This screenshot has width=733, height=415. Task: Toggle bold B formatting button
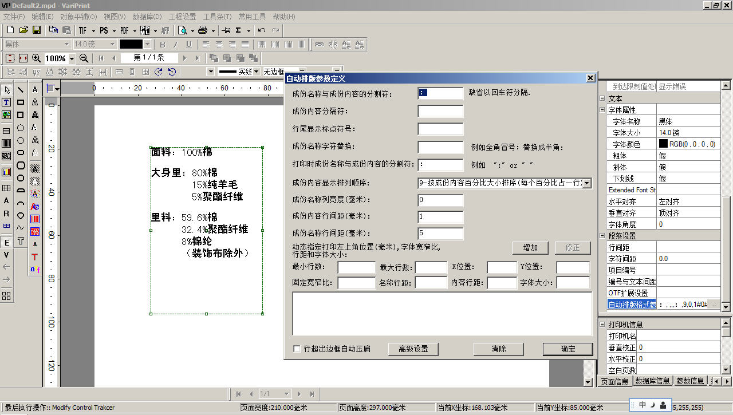162,44
